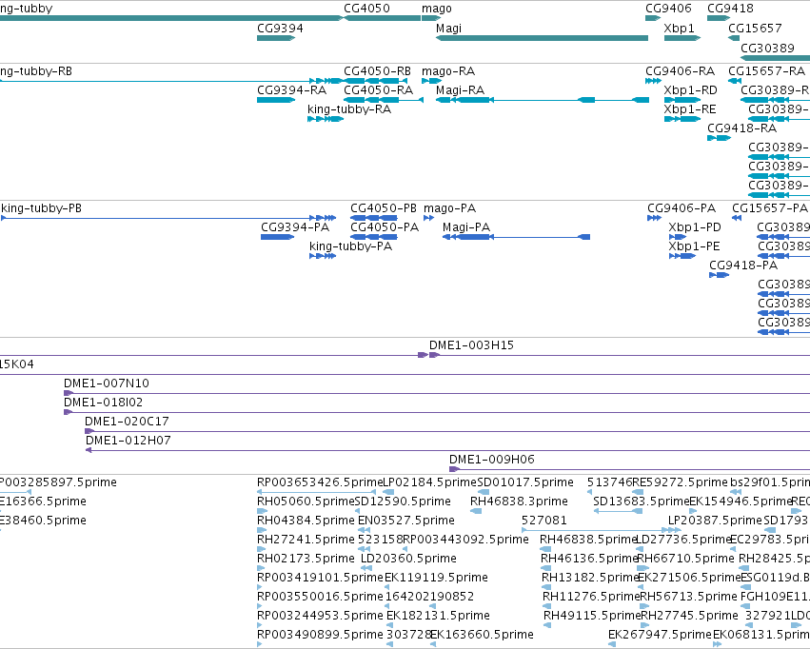The image size is (810, 649).
Task: Open the mago-RA transcript label
Action: pos(448,71)
